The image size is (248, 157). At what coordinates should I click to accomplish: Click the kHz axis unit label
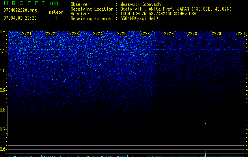4,32
